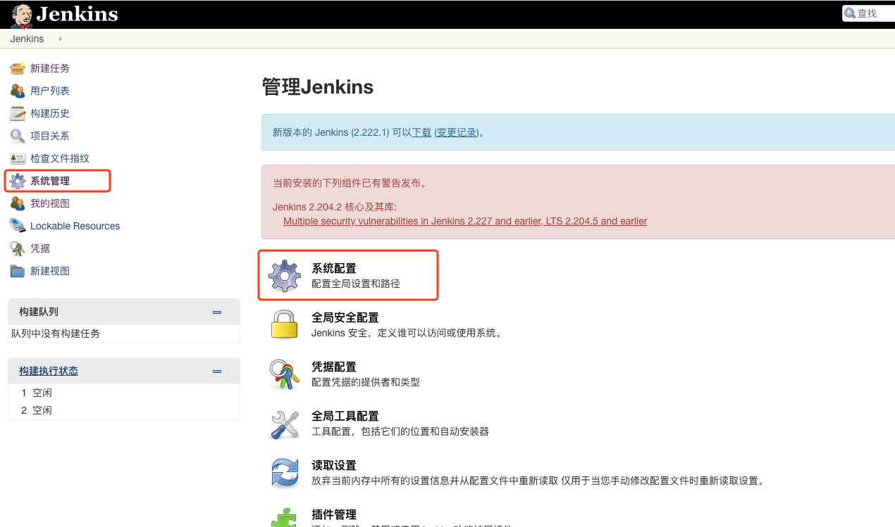Screen dimensions: 895x527
Task: Open the 构建执行状态 header link
Action: click(x=49, y=371)
